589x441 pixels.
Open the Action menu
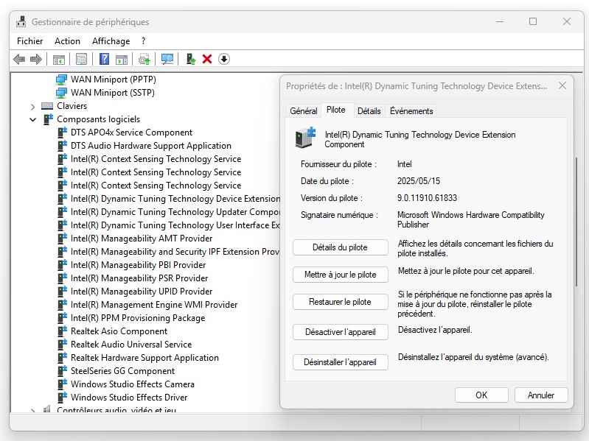point(67,41)
